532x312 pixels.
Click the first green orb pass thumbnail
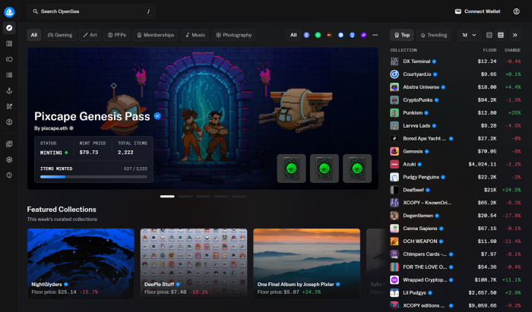pyautogui.click(x=291, y=169)
